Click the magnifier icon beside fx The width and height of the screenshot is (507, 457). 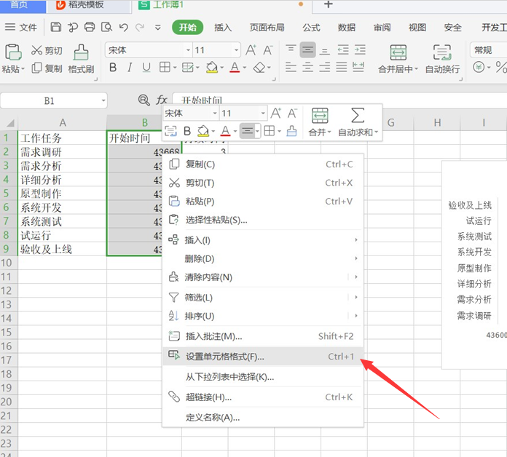(x=144, y=100)
